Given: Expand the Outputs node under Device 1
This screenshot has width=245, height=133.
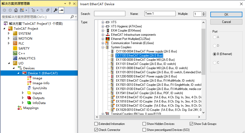Looking at the screenshot, I should tap(23, 98).
